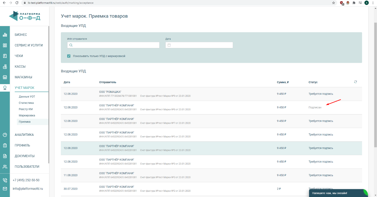Refresh the incoming УПД table
This screenshot has width=377, height=197.
click(355, 82)
